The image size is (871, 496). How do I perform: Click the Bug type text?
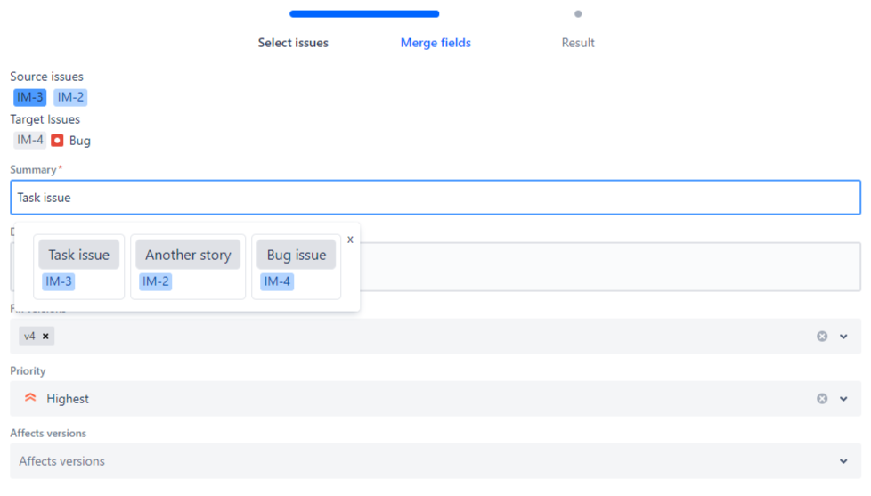tap(80, 141)
